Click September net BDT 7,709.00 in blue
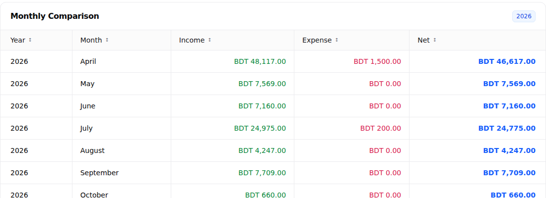The image size is (546, 198). (509, 173)
